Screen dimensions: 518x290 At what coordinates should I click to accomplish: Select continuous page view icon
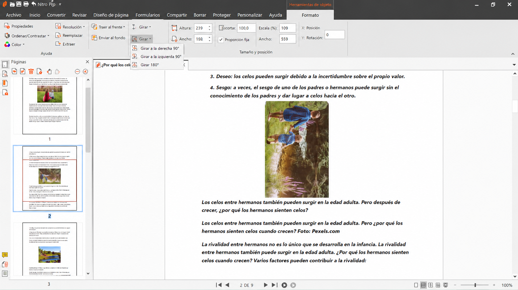pos(423,285)
